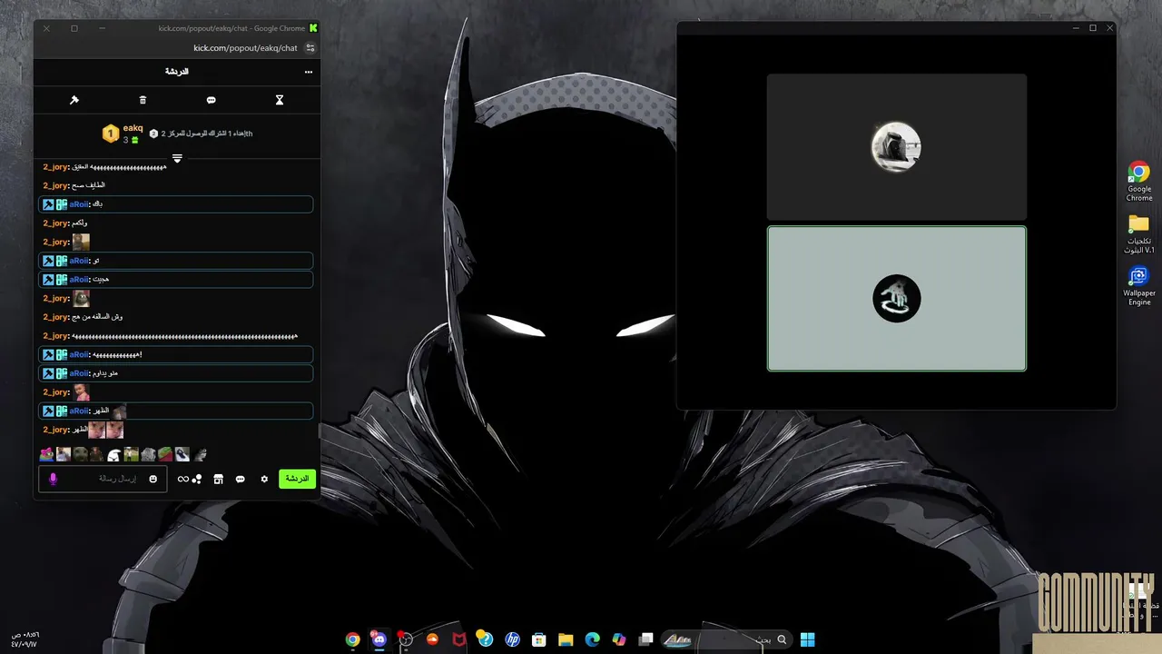This screenshot has width=1162, height=654.
Task: Click the taskbar search box
Action: 726,639
